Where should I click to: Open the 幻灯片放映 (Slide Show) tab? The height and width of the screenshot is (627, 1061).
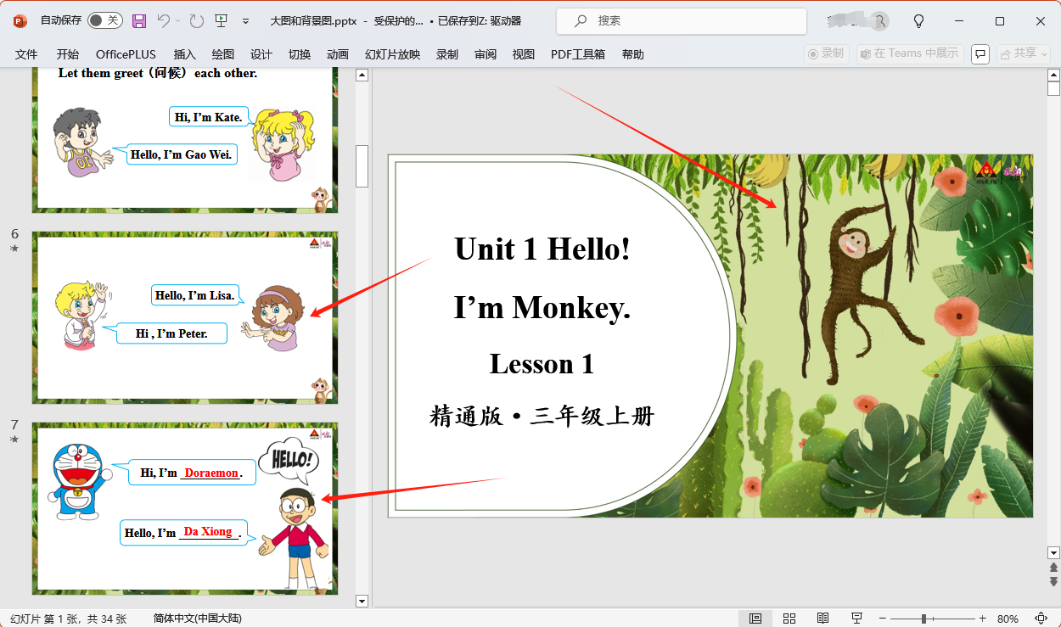(392, 54)
